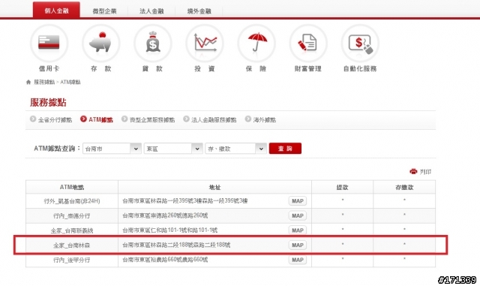Select 海外據點 overseas locations option

260,119
